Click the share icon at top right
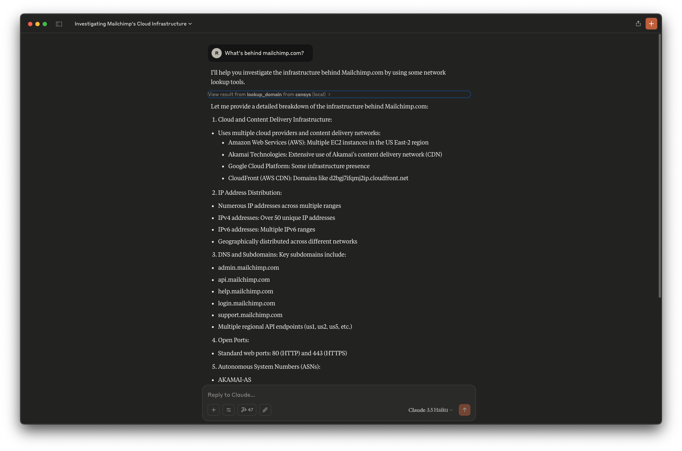Viewport: 682px width, 451px height. coord(638,23)
